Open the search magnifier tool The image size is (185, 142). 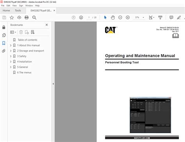pos(34,18)
